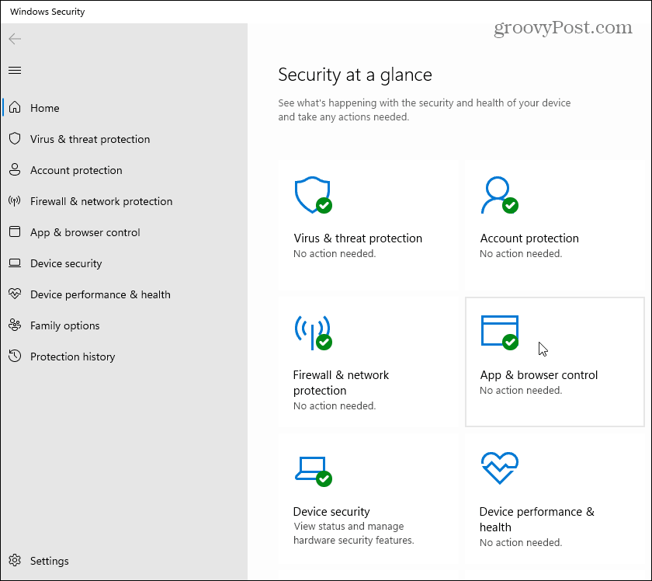652x581 pixels.
Task: Click the 'Windows Security' window title
Action: click(x=47, y=12)
